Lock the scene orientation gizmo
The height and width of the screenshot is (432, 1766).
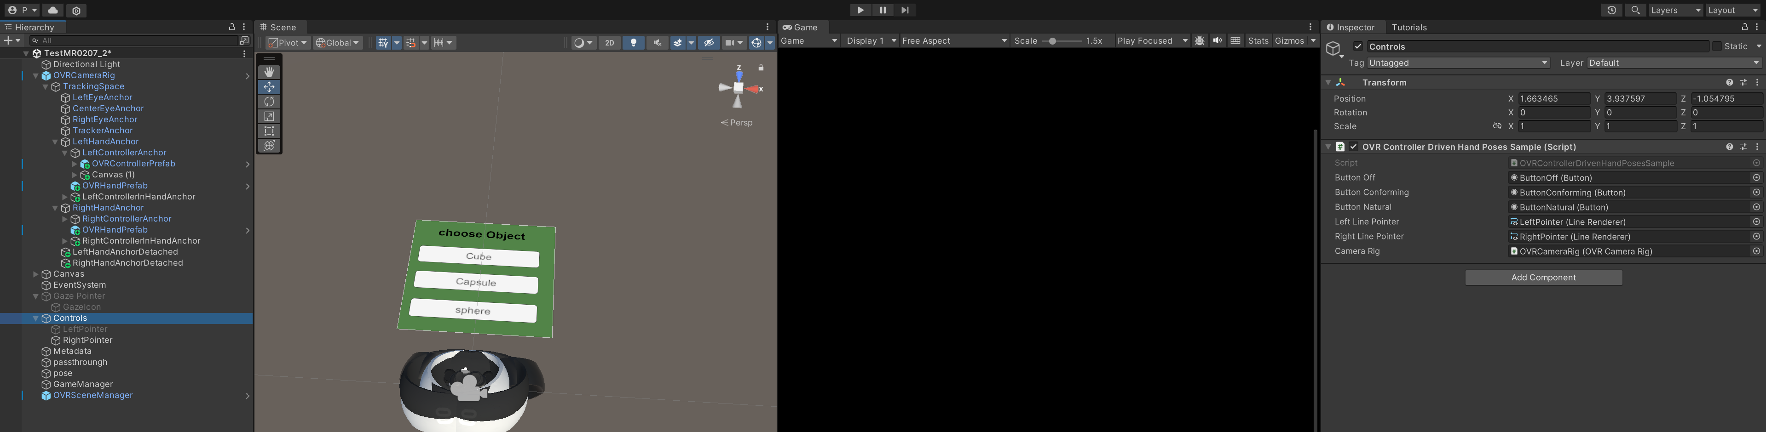[x=761, y=68]
